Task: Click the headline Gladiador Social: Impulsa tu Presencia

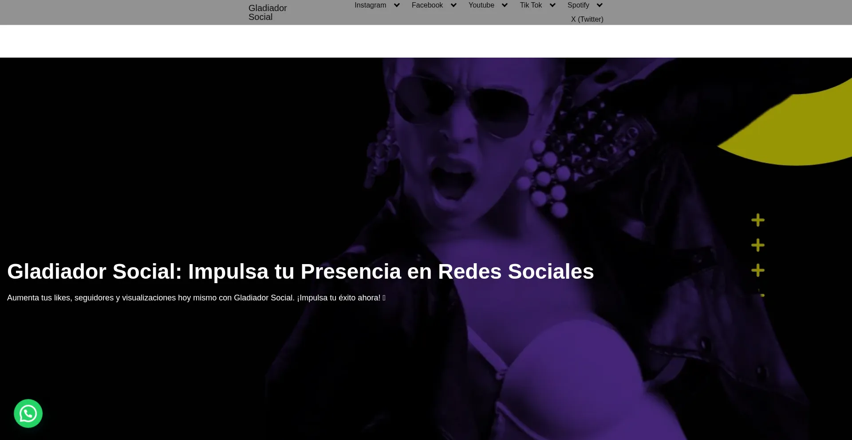Action: 300,271
